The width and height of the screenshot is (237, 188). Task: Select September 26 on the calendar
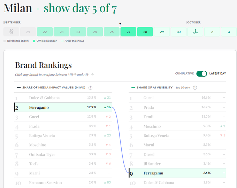pos(112,32)
